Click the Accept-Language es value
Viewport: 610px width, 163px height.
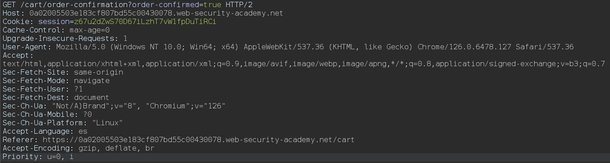click(x=83, y=131)
